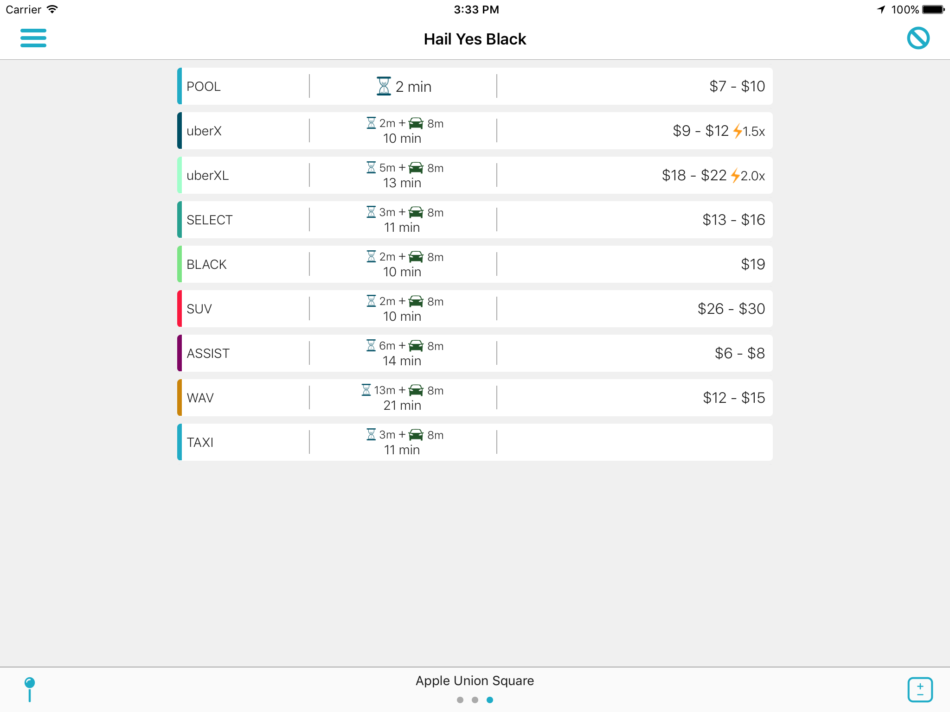Tap the location pin icon

click(x=30, y=689)
